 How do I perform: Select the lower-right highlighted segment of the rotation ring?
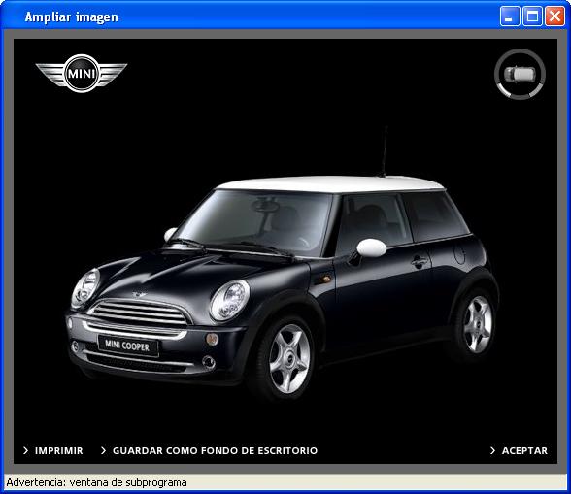535,90
